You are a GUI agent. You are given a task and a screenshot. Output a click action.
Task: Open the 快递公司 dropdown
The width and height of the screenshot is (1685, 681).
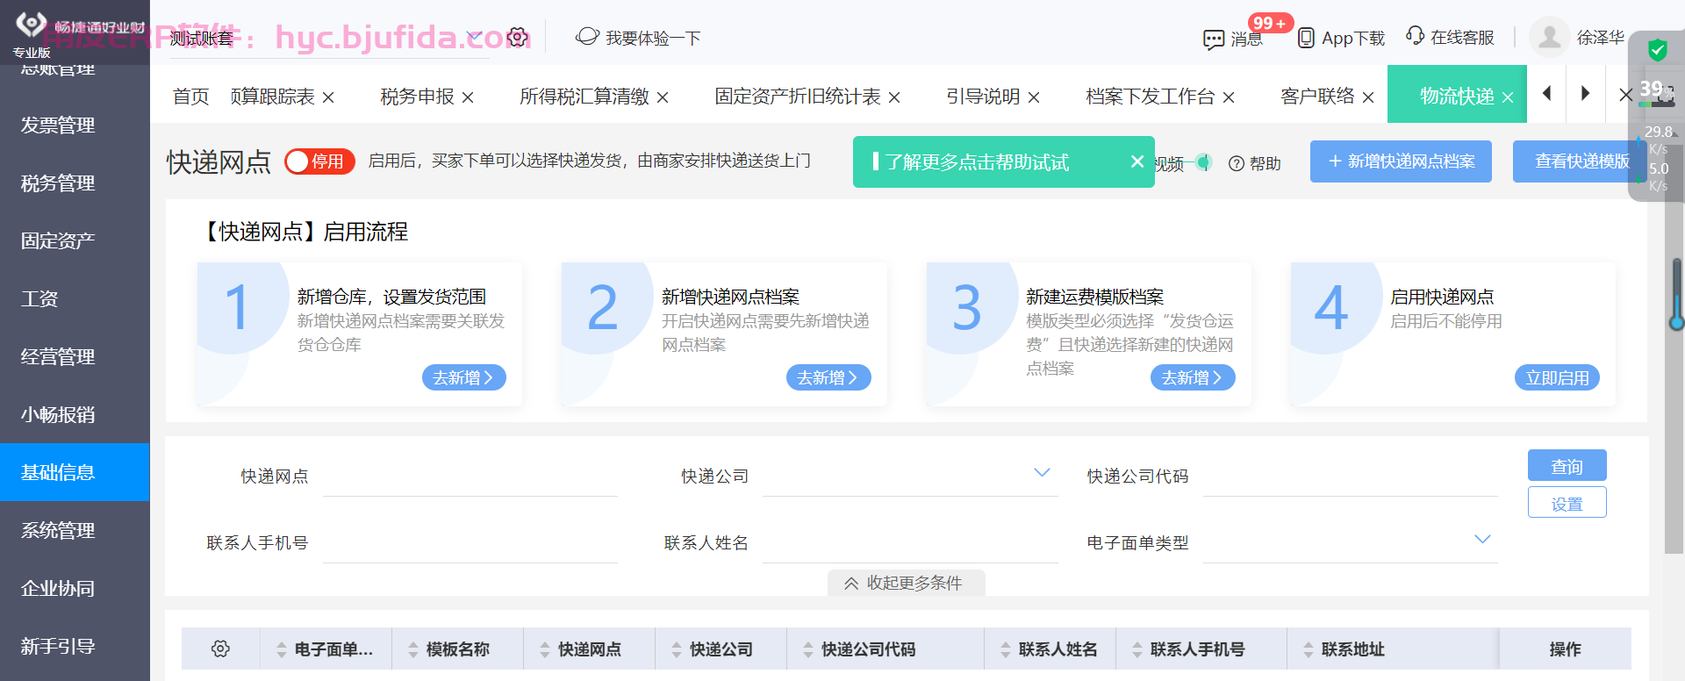click(x=1042, y=472)
